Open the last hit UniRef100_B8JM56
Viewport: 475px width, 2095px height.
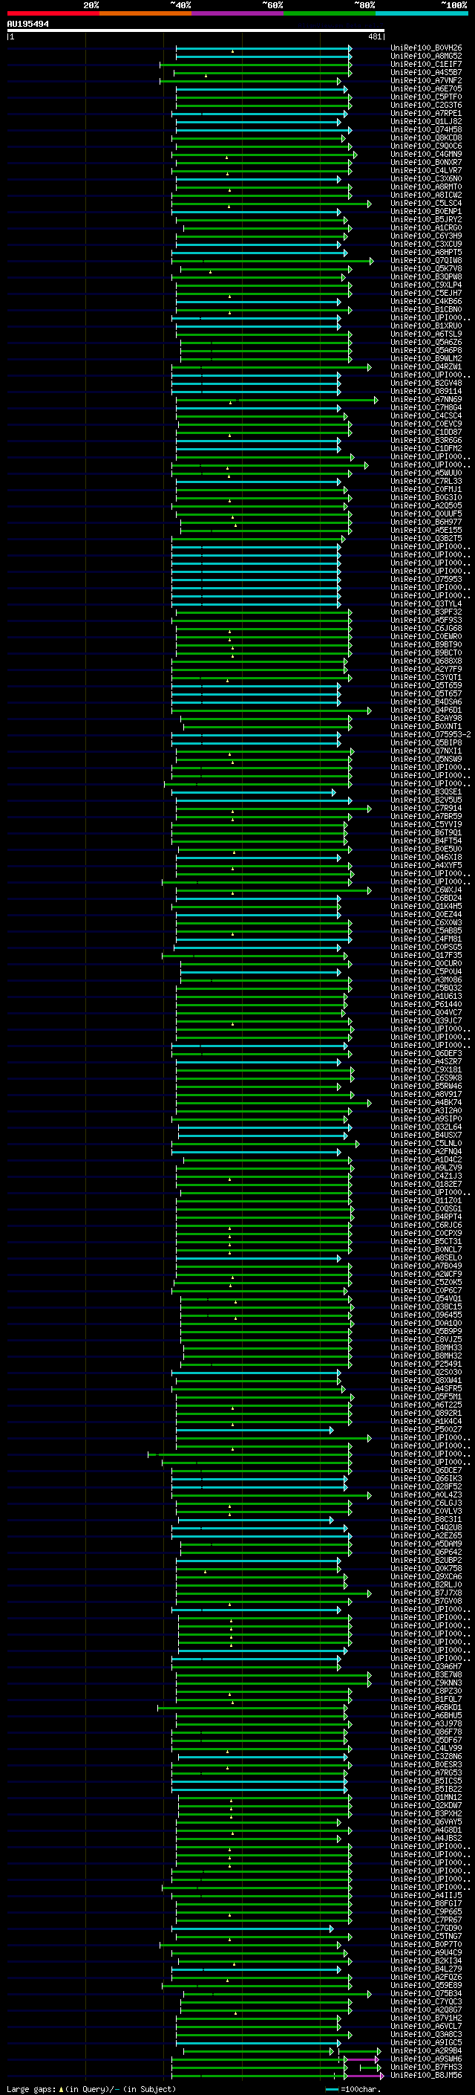coord(426,2076)
